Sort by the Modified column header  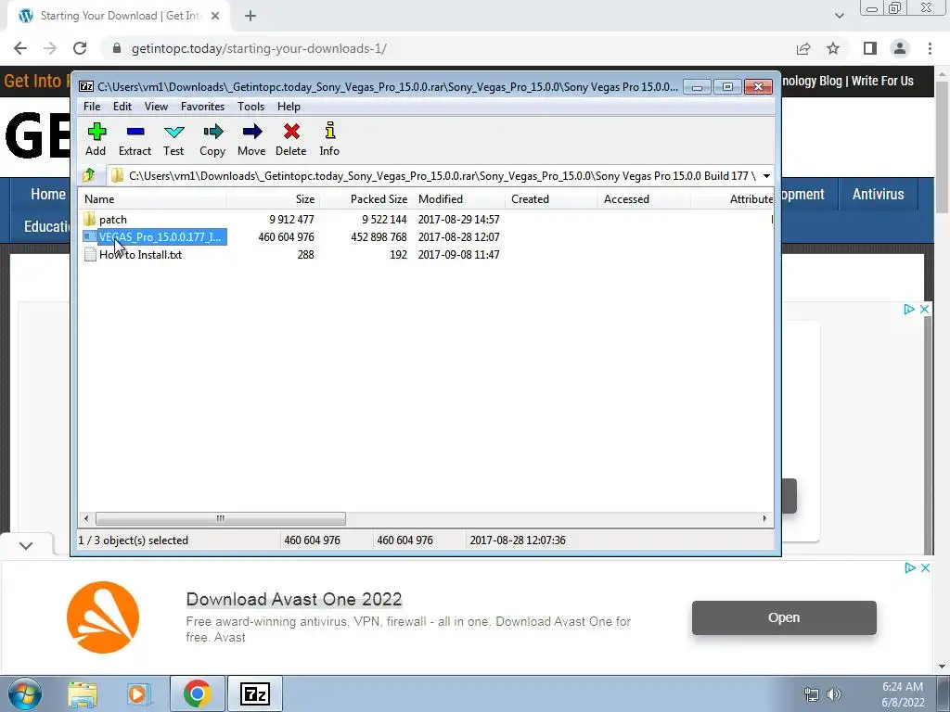coord(458,199)
